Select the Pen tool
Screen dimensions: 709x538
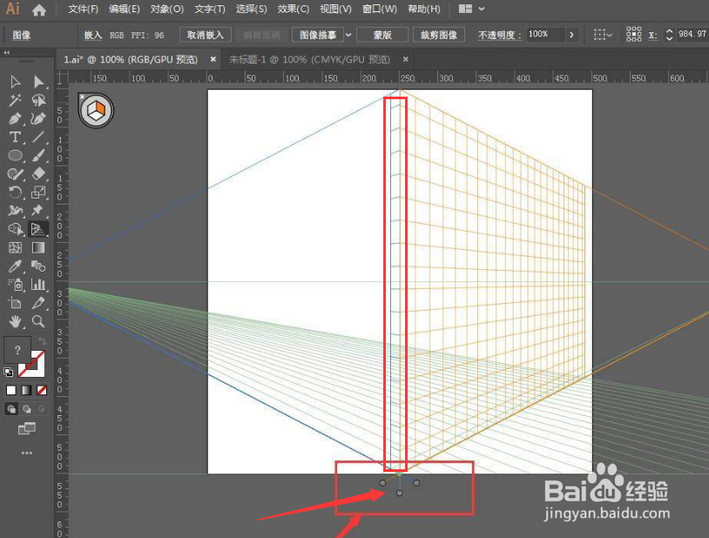pos(15,119)
